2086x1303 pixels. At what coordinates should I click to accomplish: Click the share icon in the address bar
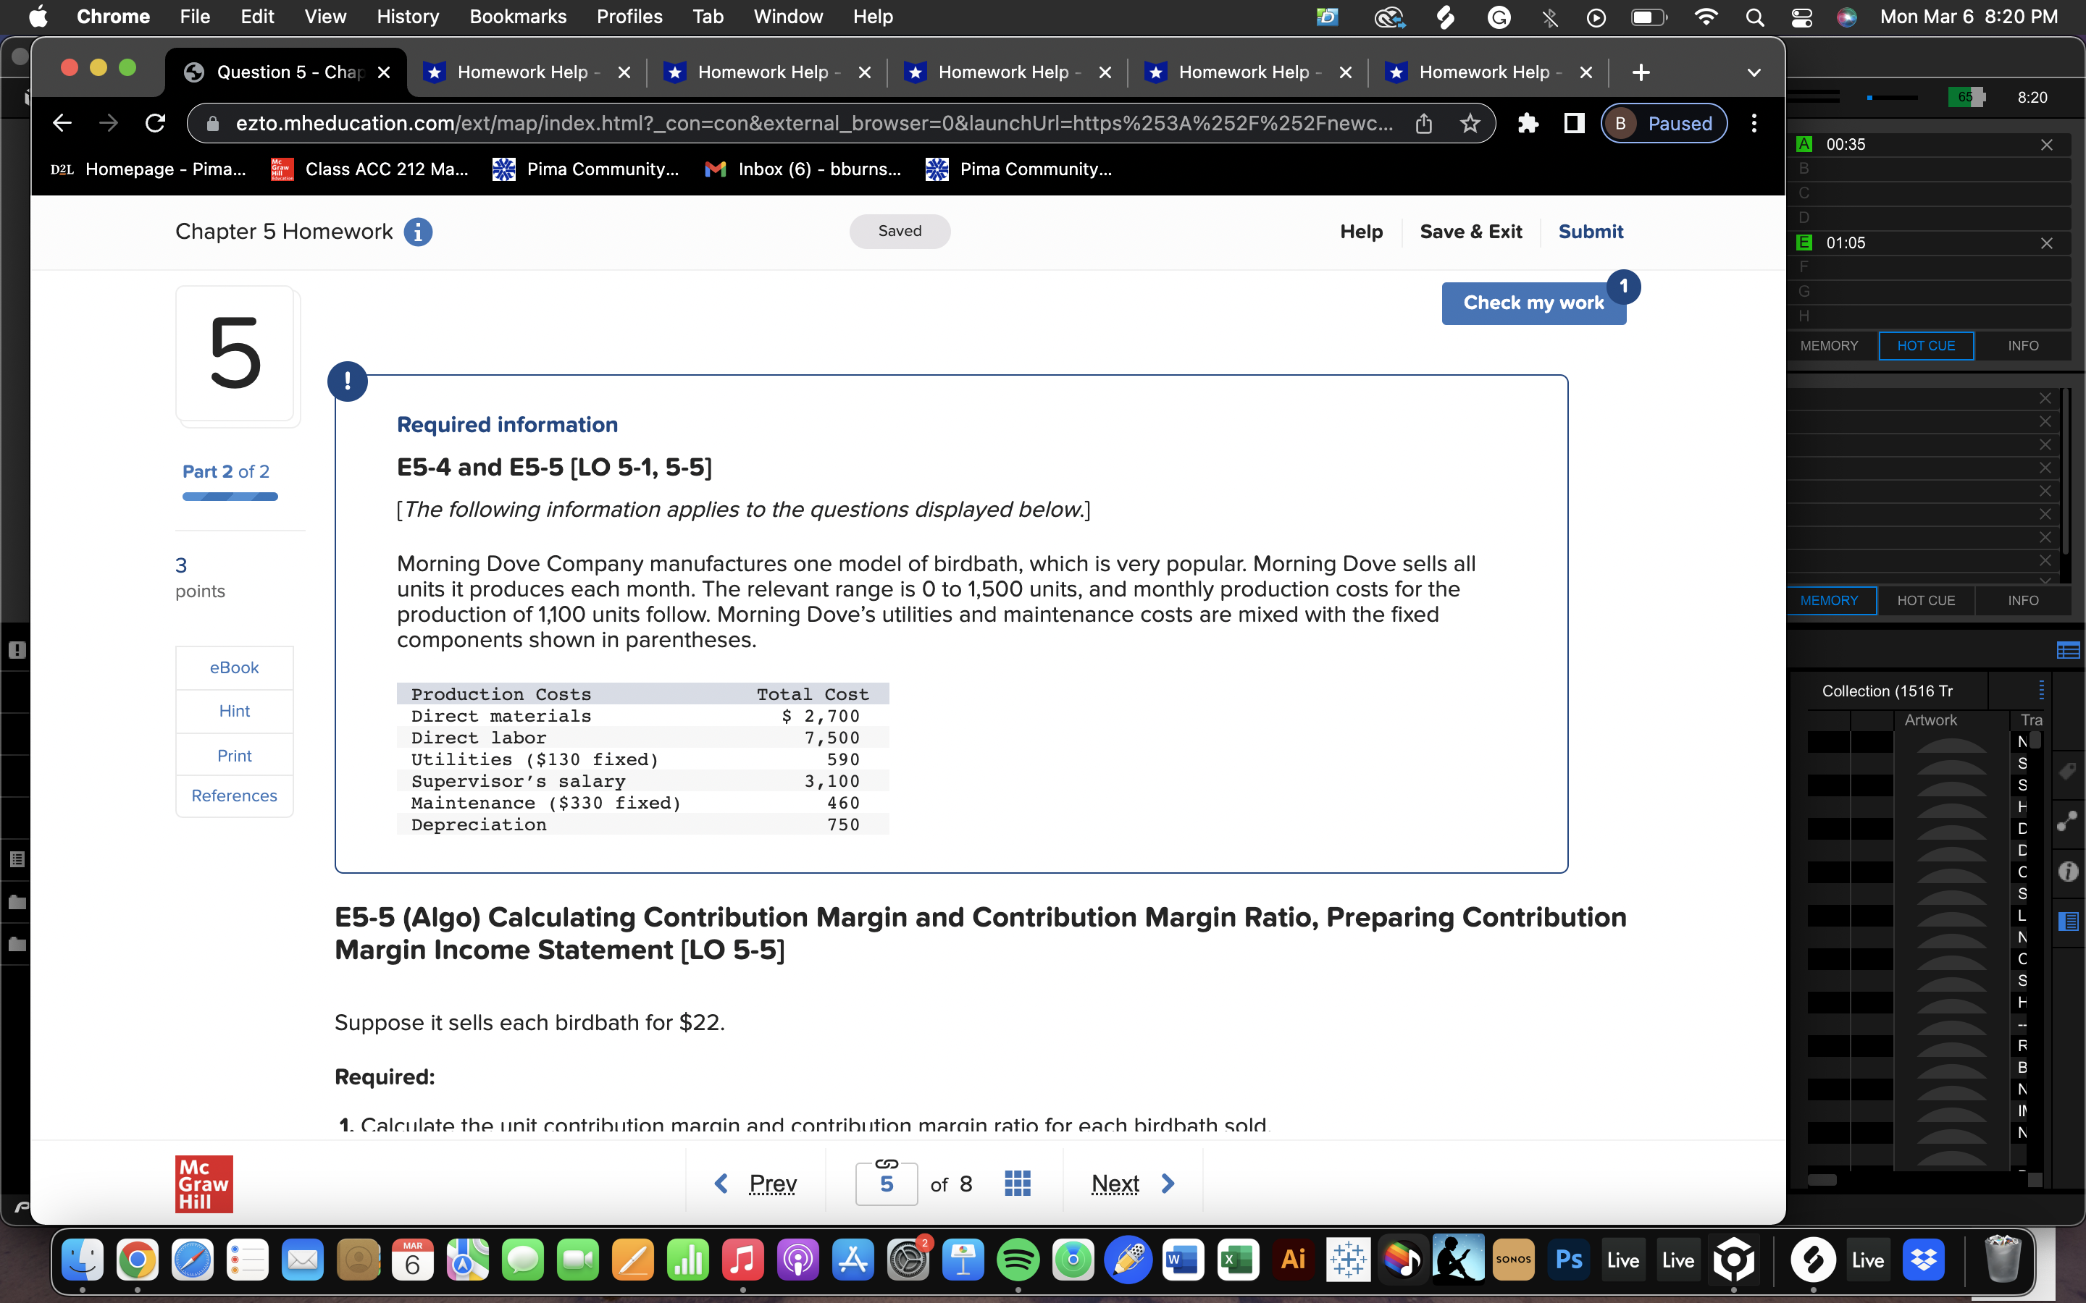point(1423,123)
